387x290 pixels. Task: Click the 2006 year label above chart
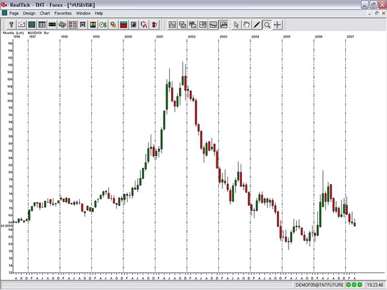click(x=319, y=37)
